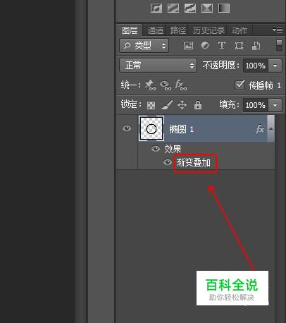Screen dimensions: 286x323
Task: Hide the 渐变叠加 effect
Action: coord(168,162)
